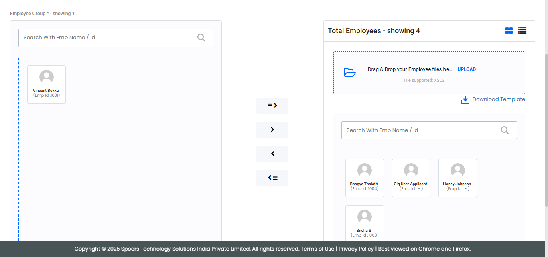Click the UPLOAD link

pyautogui.click(x=467, y=69)
